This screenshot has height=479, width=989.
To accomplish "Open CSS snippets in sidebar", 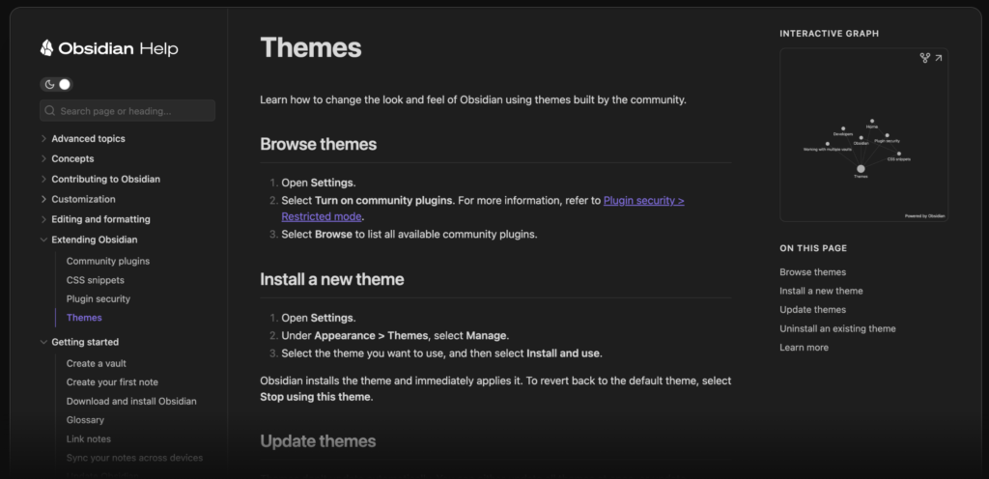I will pyautogui.click(x=96, y=280).
